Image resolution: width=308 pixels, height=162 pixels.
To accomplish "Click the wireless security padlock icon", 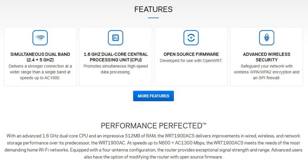I will 266,38.
